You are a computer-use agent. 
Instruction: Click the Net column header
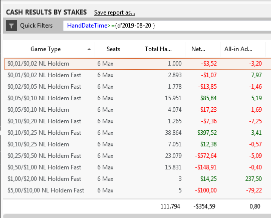[202, 49]
